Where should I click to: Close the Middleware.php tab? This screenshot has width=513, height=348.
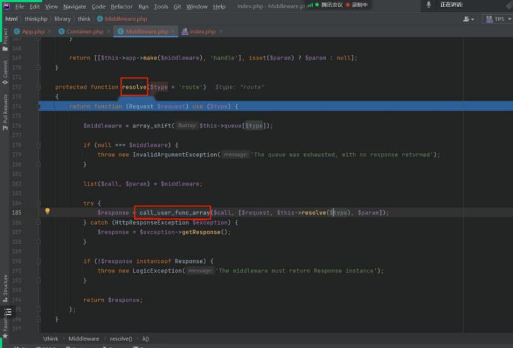tap(172, 31)
